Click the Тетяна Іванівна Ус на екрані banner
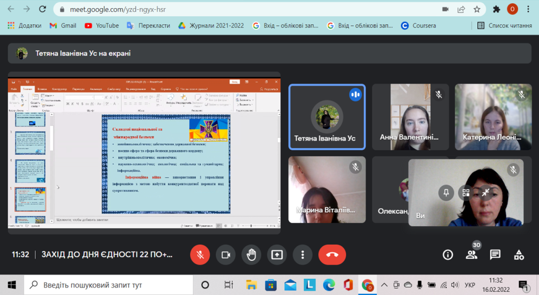Viewport: 539px width, 295px height. [x=269, y=54]
